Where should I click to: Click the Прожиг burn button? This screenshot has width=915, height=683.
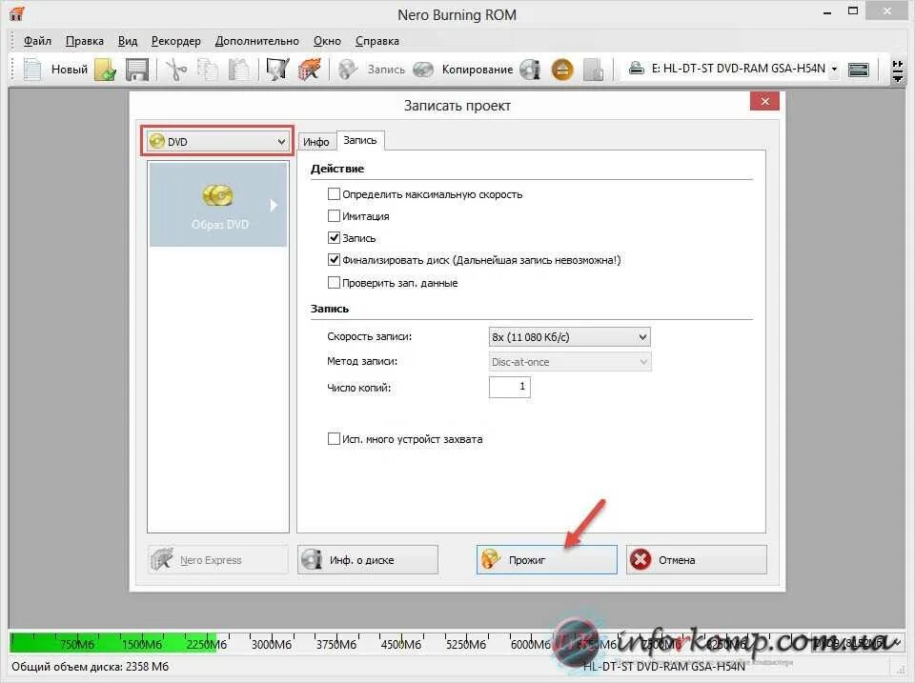547,560
